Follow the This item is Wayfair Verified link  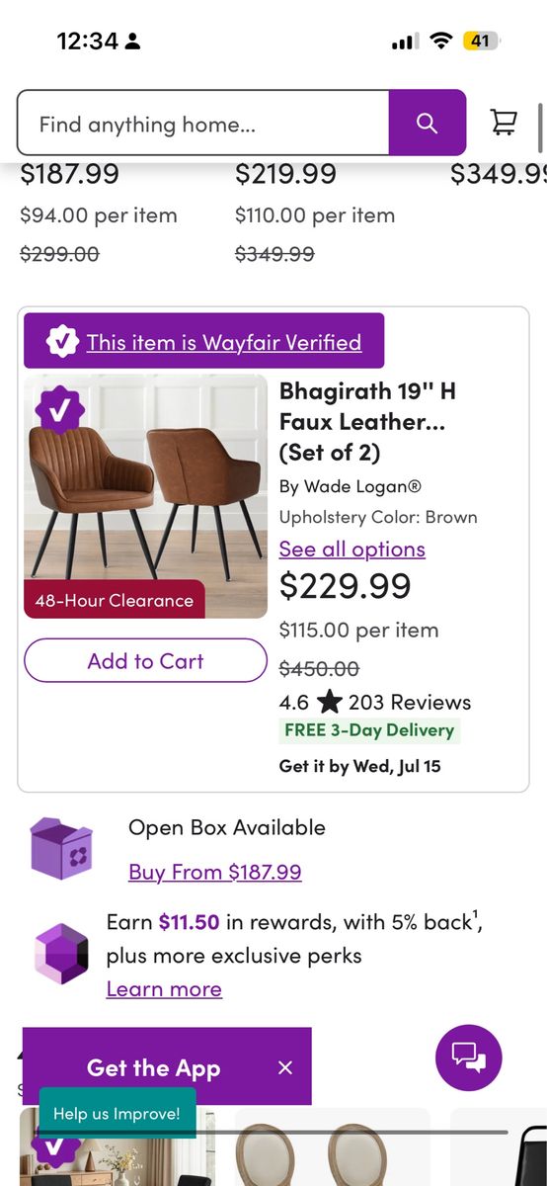pyautogui.click(x=224, y=342)
